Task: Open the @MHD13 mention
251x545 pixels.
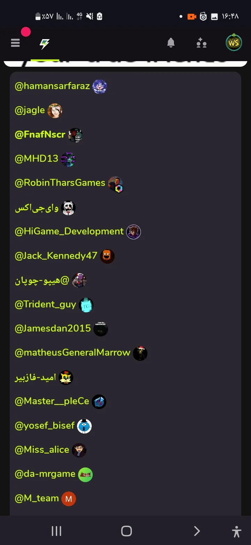Action: [36, 159]
